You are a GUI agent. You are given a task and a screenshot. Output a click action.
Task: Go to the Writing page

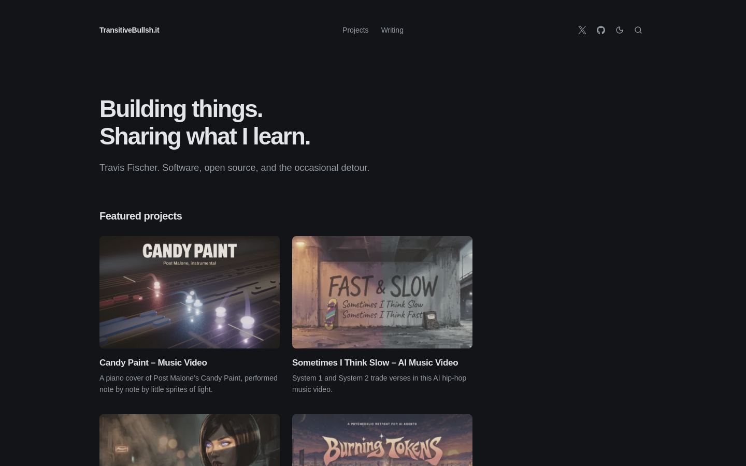pos(392,30)
